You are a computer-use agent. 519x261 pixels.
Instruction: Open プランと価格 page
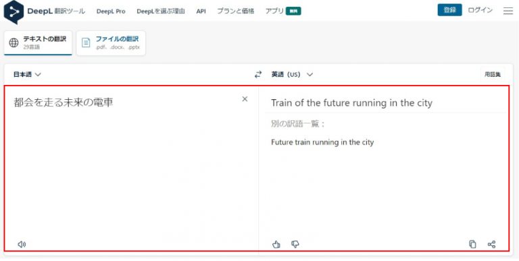(x=236, y=11)
